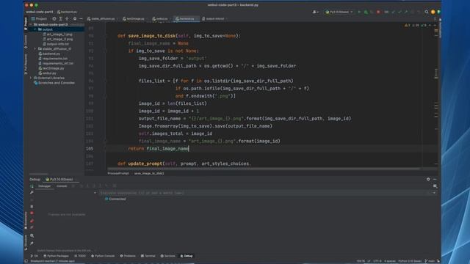Open Git tool window button
The width and height of the screenshot is (470, 264).
[x=35, y=256]
